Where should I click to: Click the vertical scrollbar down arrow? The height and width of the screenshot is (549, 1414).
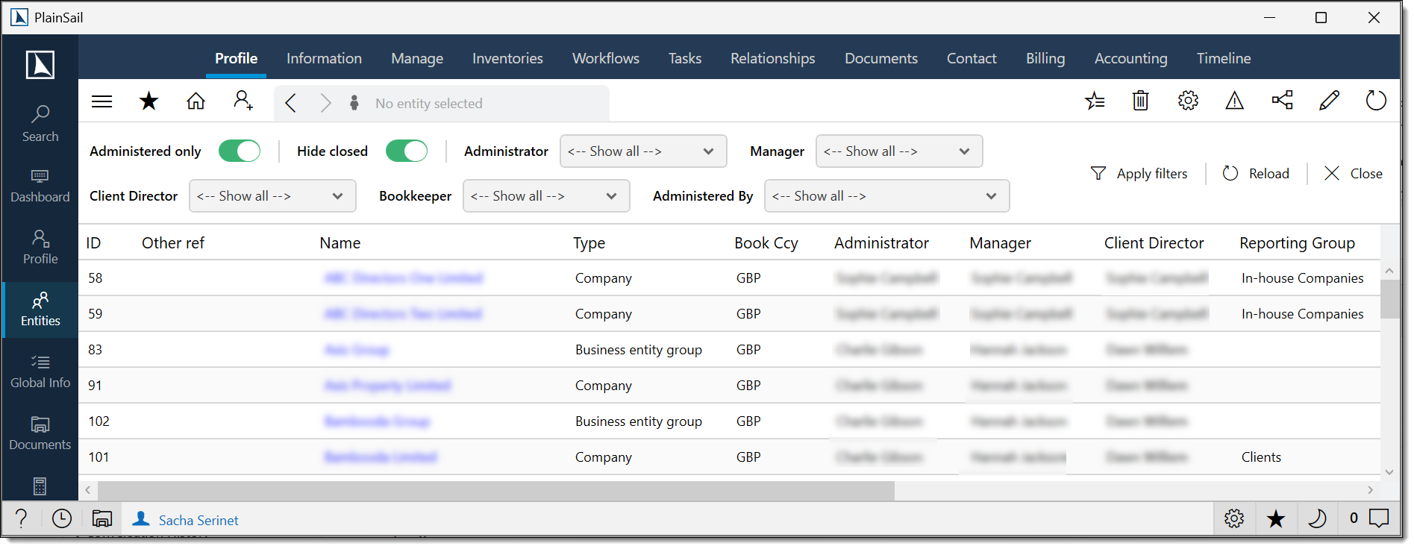[1389, 471]
